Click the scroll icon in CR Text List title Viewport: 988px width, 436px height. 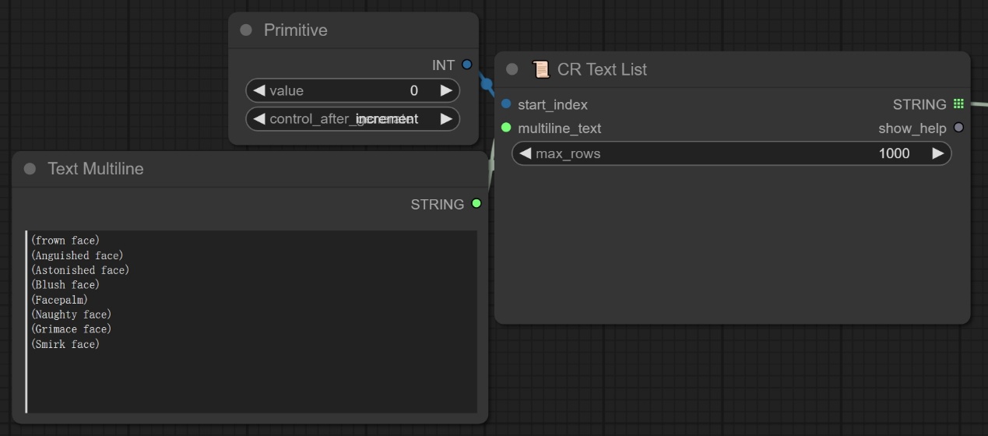click(x=540, y=69)
